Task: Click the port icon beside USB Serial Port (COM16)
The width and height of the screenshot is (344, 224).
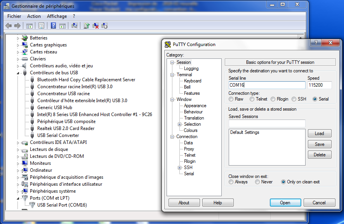Action: (32, 205)
